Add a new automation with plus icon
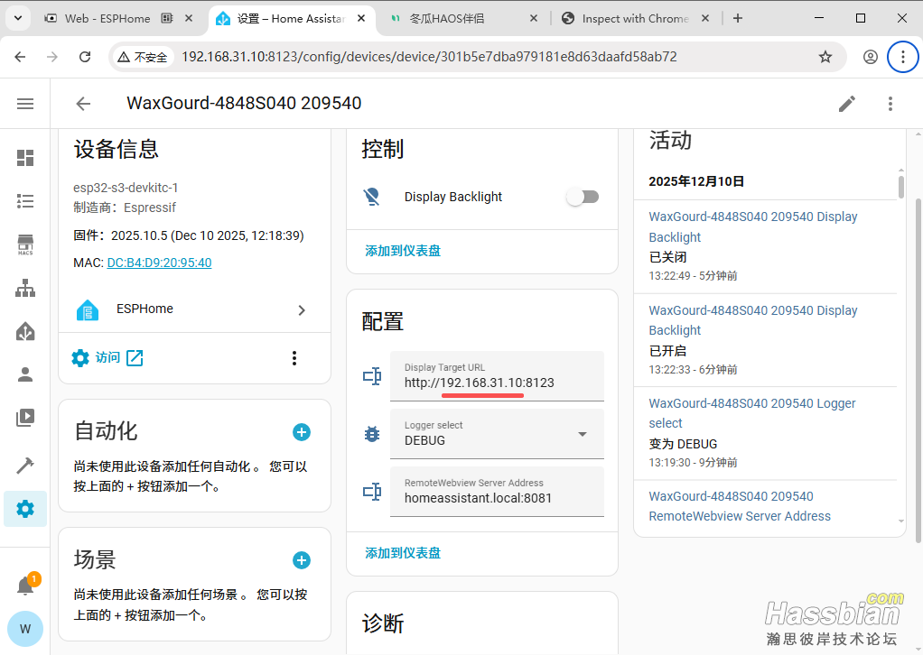923x655 pixels. 302,432
